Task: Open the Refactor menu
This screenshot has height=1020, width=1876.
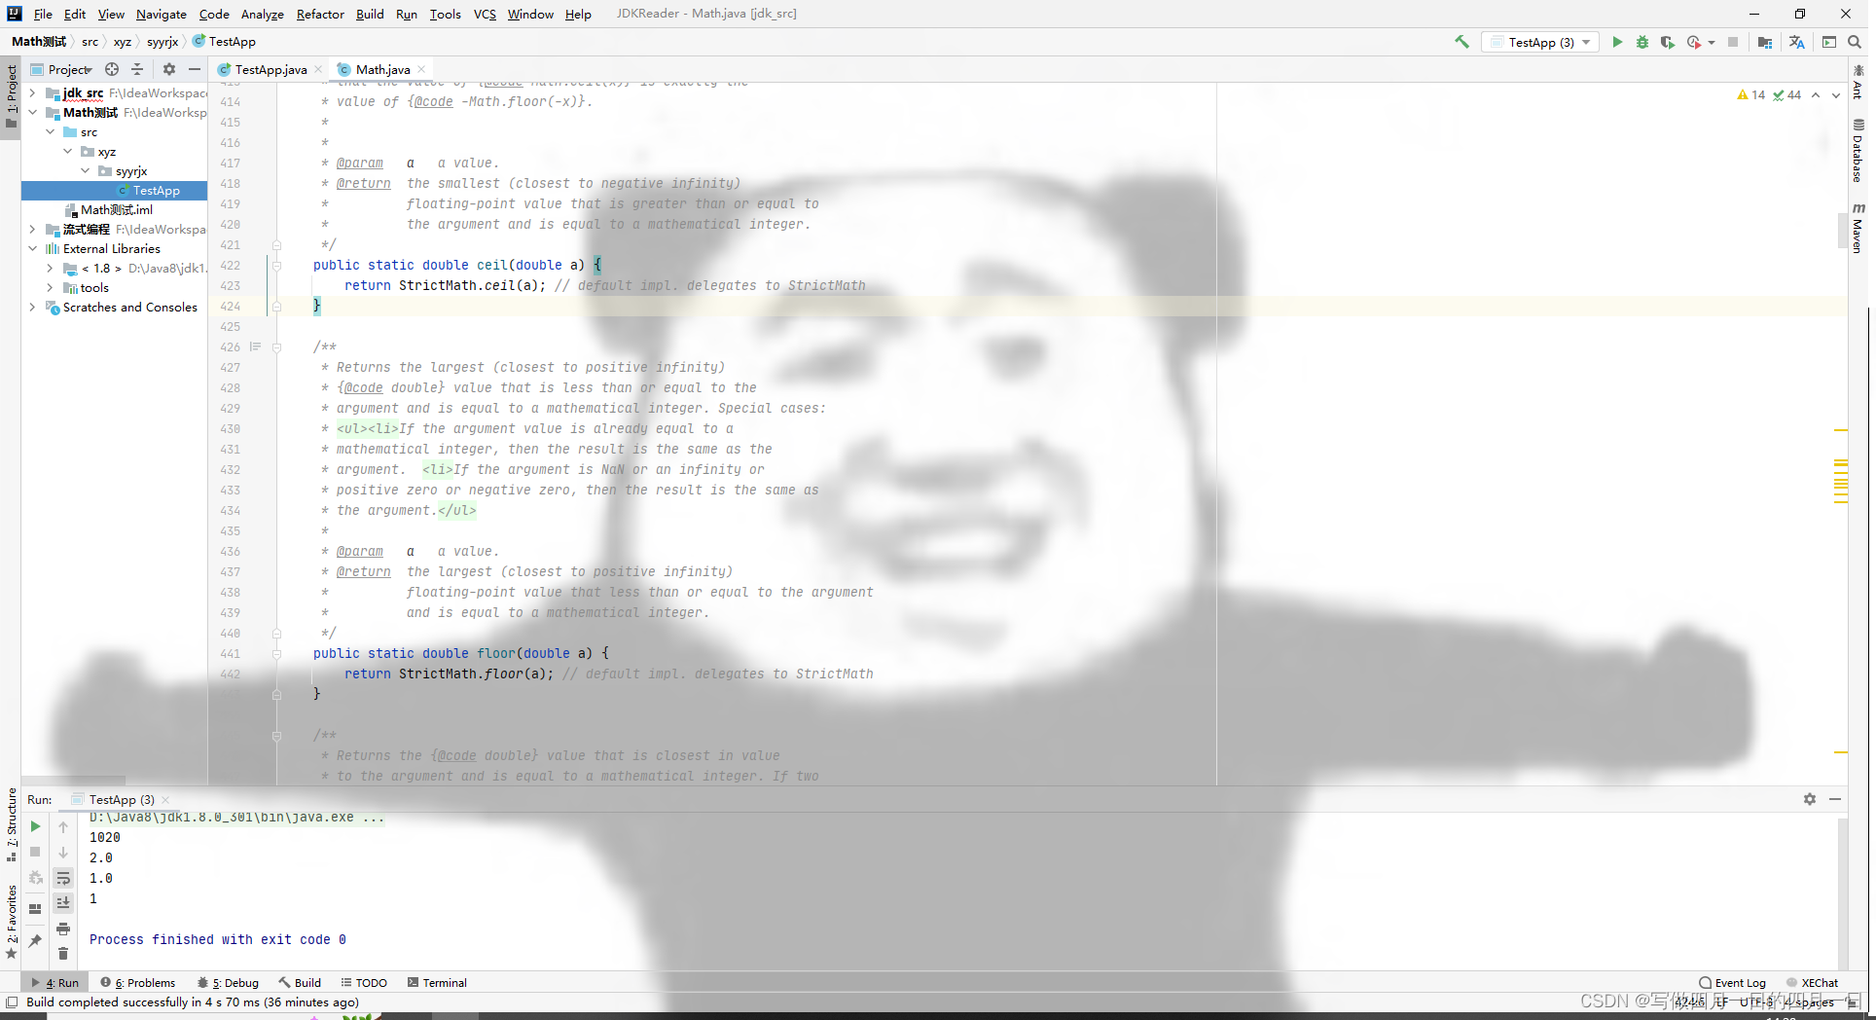Action: [320, 14]
